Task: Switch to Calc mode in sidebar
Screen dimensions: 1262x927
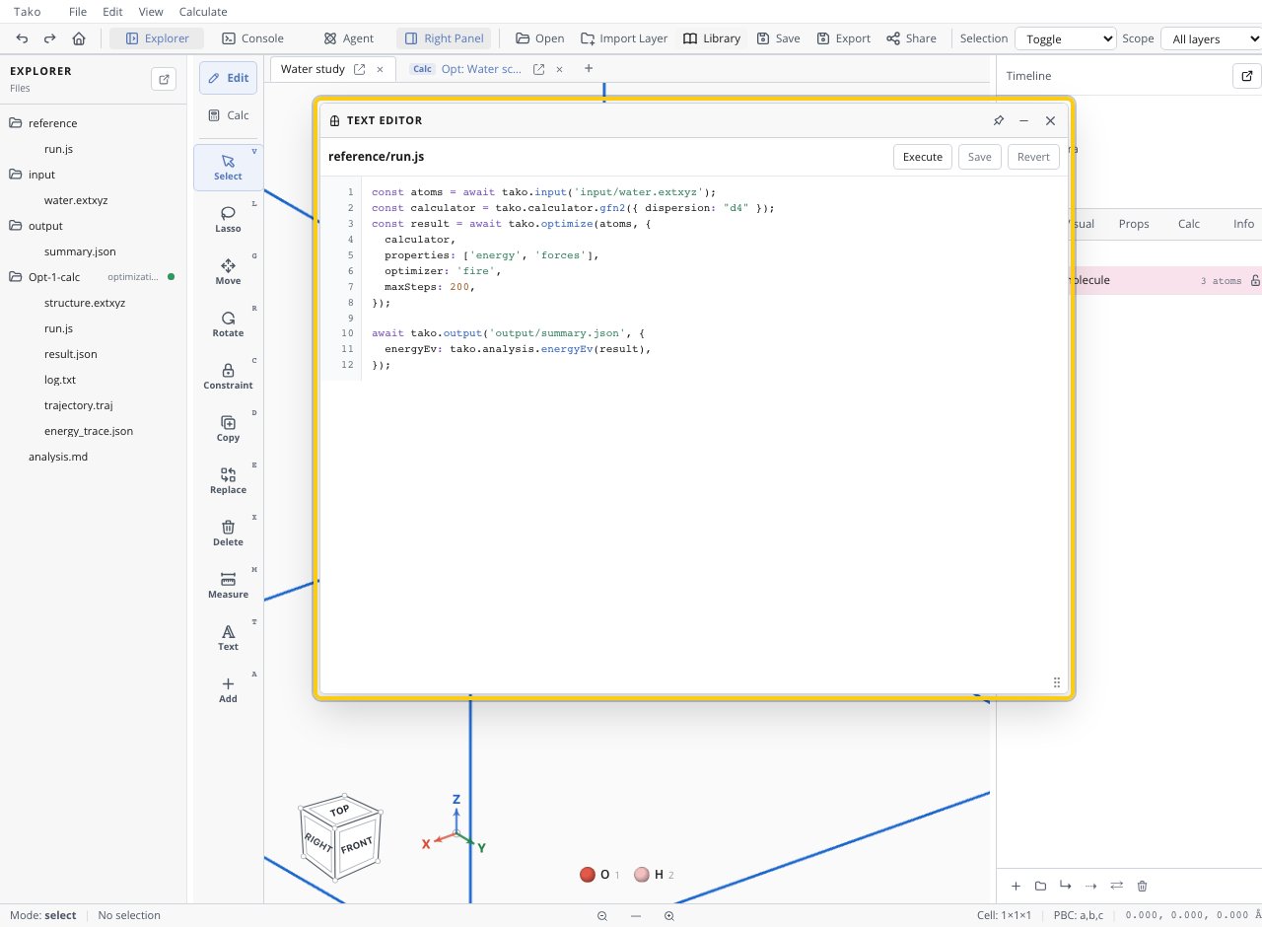Action: (228, 115)
